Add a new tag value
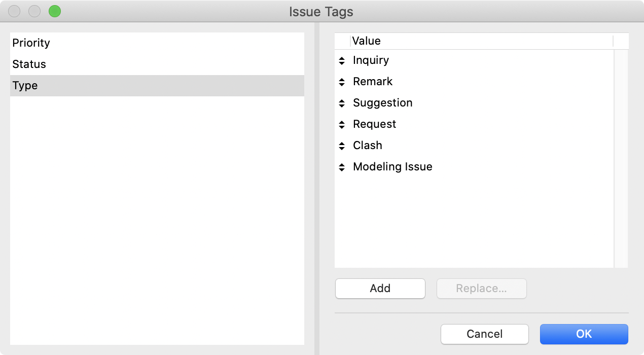The height and width of the screenshot is (355, 644). [x=380, y=289]
